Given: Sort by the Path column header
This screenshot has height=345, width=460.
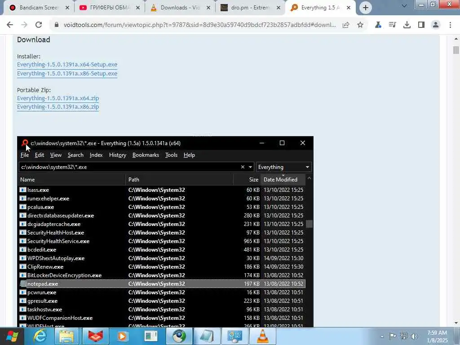Looking at the screenshot, I should click(179, 180).
